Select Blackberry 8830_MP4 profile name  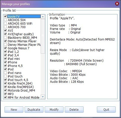point(22,37)
